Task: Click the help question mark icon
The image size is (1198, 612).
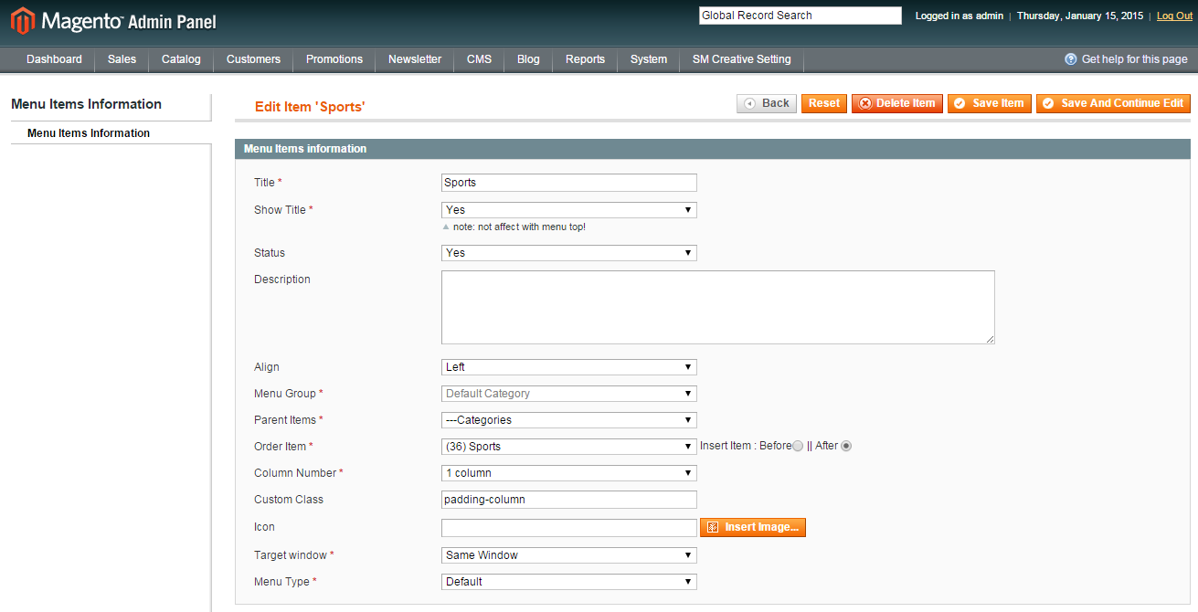Action: pyautogui.click(x=1071, y=59)
